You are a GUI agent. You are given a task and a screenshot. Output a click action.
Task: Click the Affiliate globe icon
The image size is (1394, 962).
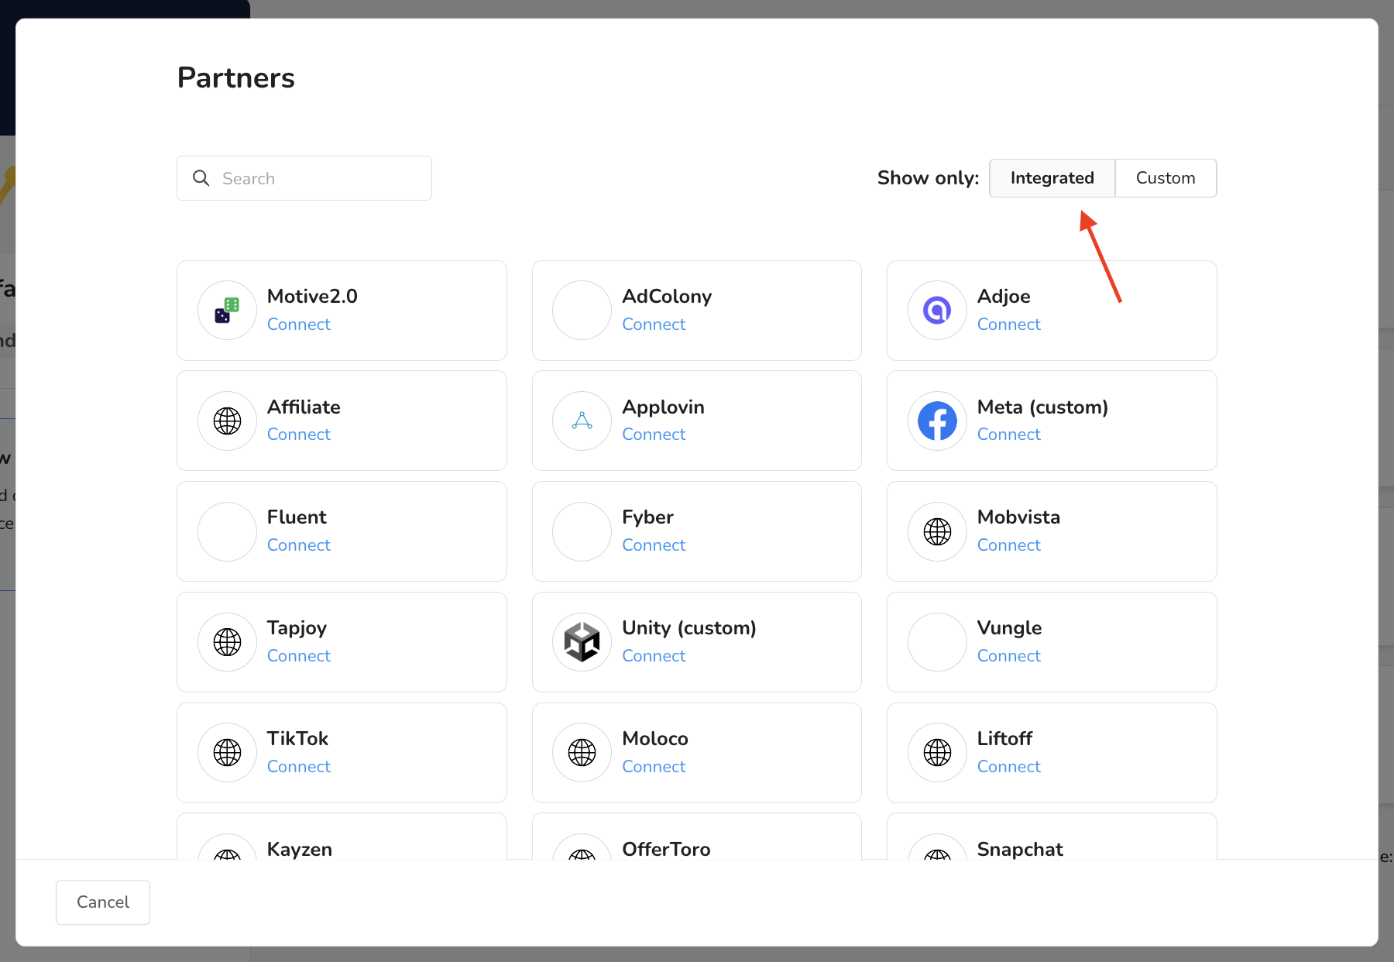[x=227, y=421]
